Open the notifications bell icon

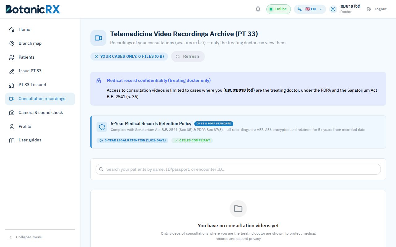click(x=258, y=9)
